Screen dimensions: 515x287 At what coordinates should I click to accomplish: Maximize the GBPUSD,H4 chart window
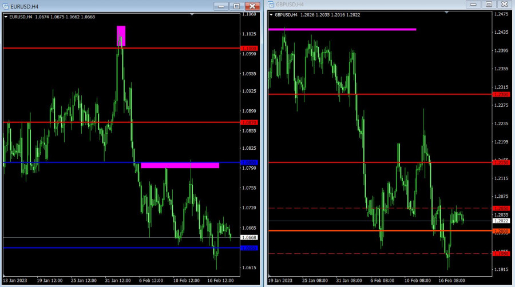pos(488,4)
